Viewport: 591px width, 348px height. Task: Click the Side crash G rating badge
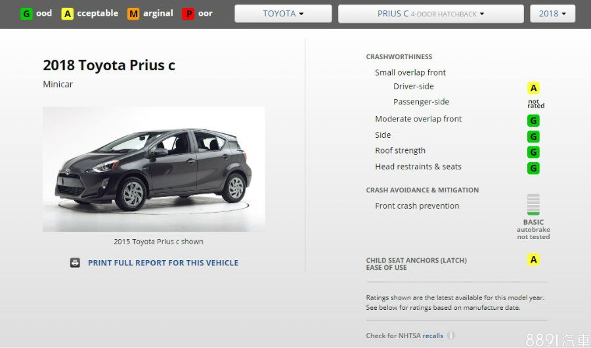pos(533,137)
